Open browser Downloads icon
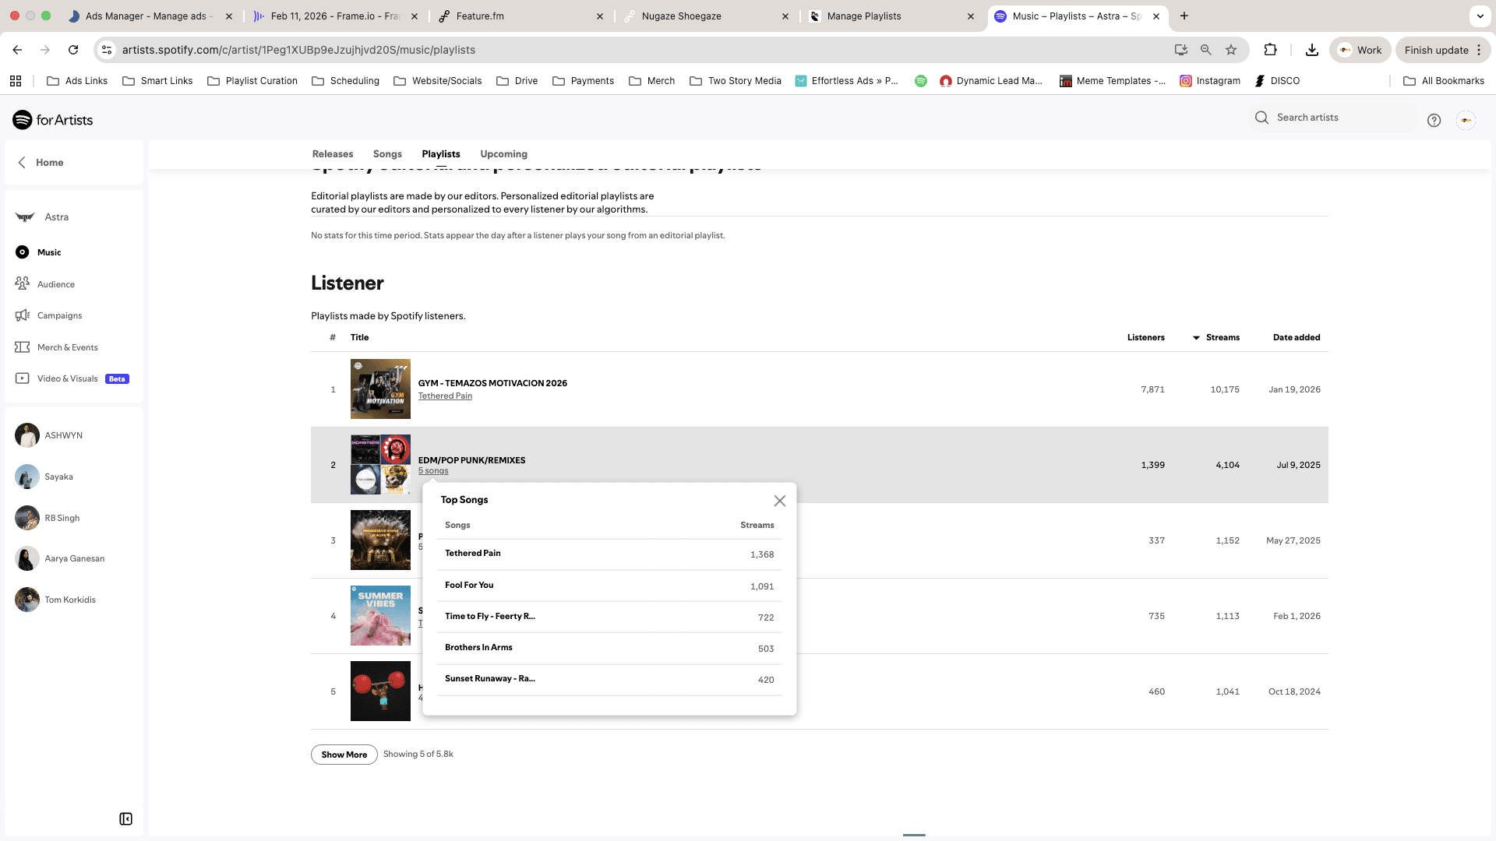Image resolution: width=1496 pixels, height=841 pixels. point(1312,50)
